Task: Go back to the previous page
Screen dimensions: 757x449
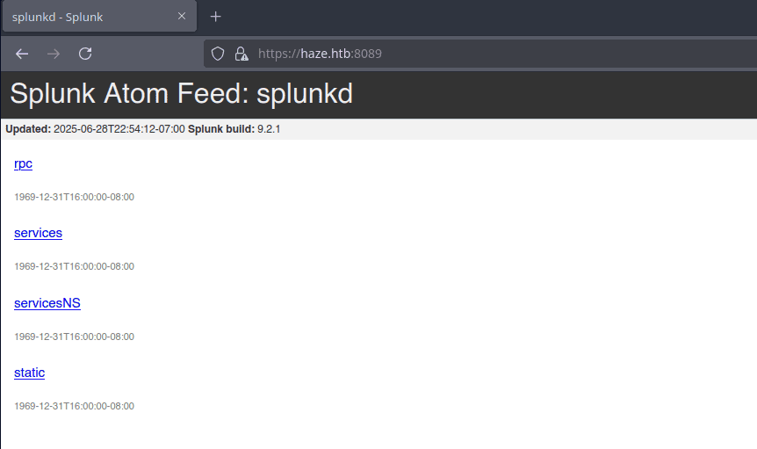Action: tap(22, 54)
